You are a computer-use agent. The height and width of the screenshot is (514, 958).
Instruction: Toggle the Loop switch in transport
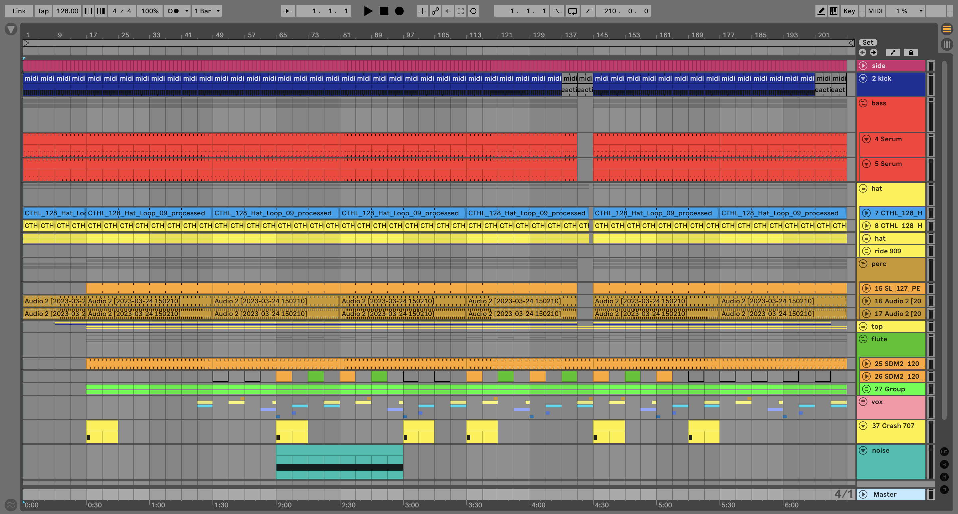tap(572, 11)
